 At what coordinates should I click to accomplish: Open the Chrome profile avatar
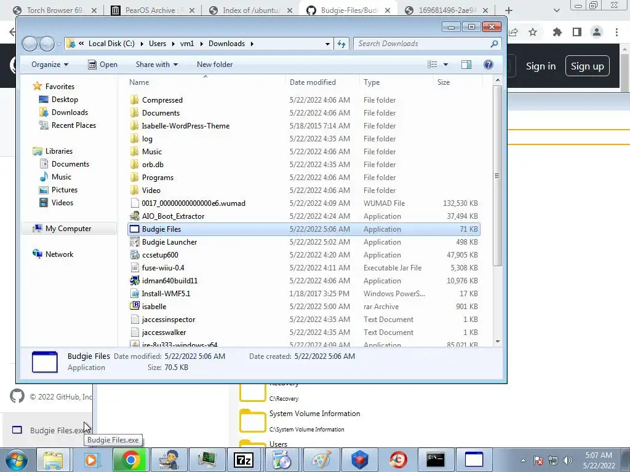597,32
